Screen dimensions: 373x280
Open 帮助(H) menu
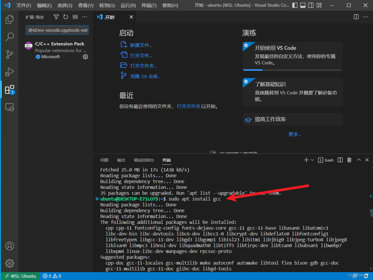[170, 5]
